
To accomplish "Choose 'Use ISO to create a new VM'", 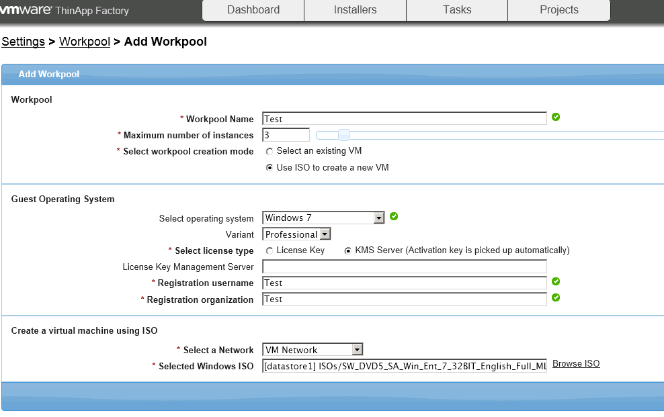I will point(269,168).
